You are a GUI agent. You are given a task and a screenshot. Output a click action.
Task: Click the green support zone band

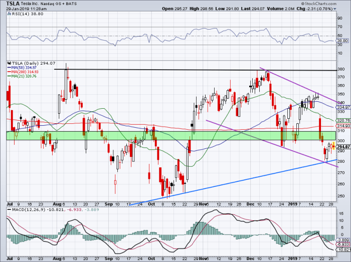pos(171,136)
